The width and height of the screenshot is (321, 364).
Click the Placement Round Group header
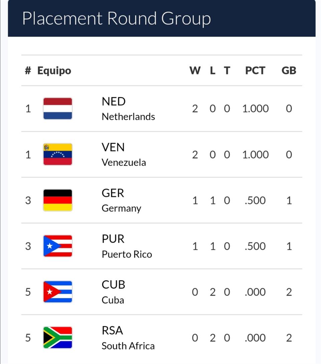point(117,18)
